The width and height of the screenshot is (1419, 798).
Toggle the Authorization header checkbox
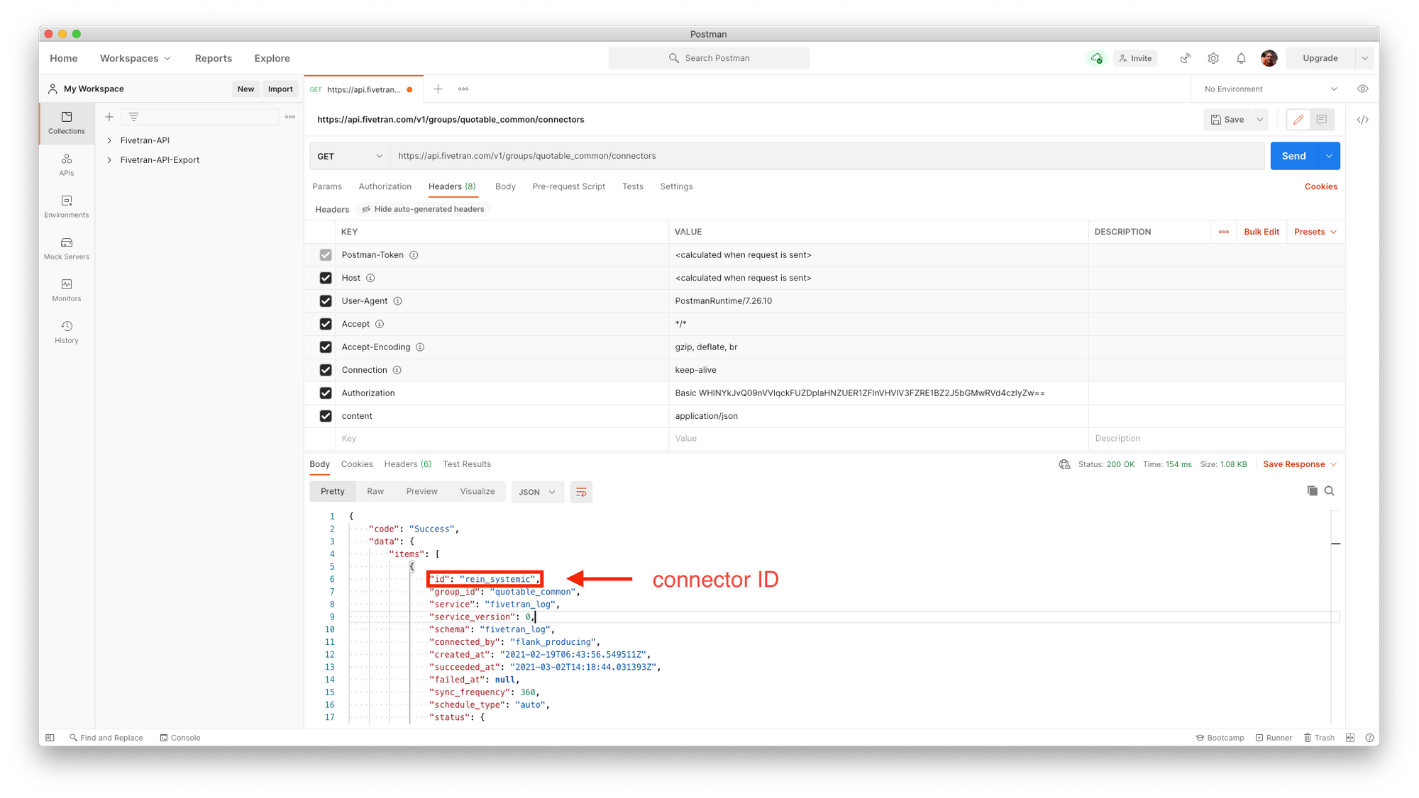click(326, 392)
